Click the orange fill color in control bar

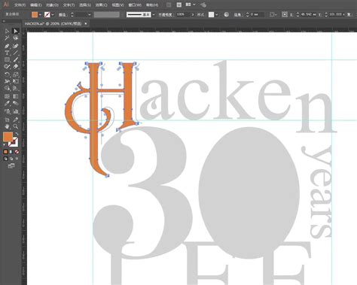tap(35, 14)
